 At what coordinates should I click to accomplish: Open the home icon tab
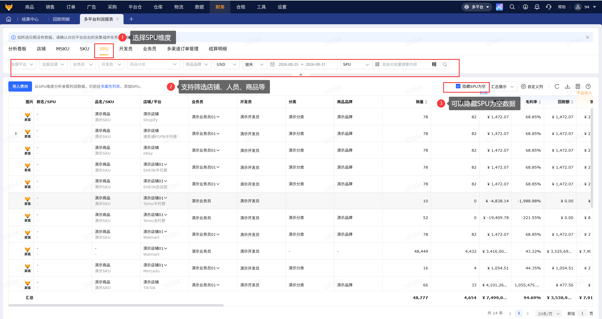coord(9,19)
